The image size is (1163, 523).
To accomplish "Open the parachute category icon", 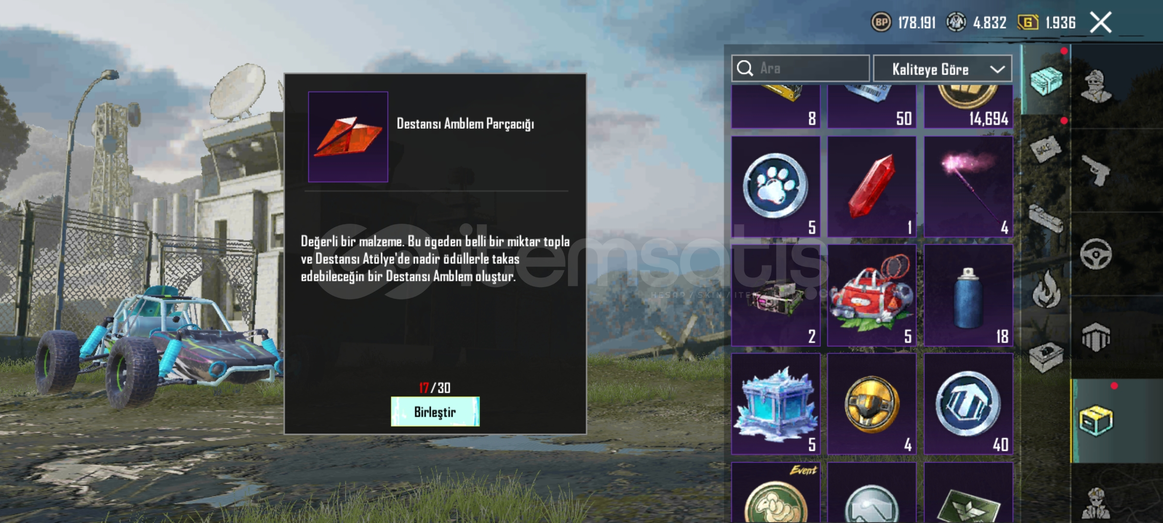I will point(1096,337).
